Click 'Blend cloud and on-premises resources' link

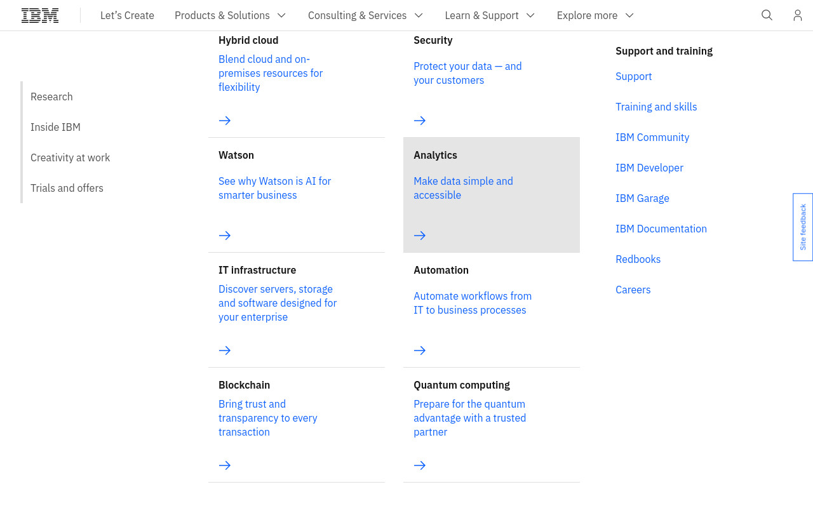pos(271,73)
